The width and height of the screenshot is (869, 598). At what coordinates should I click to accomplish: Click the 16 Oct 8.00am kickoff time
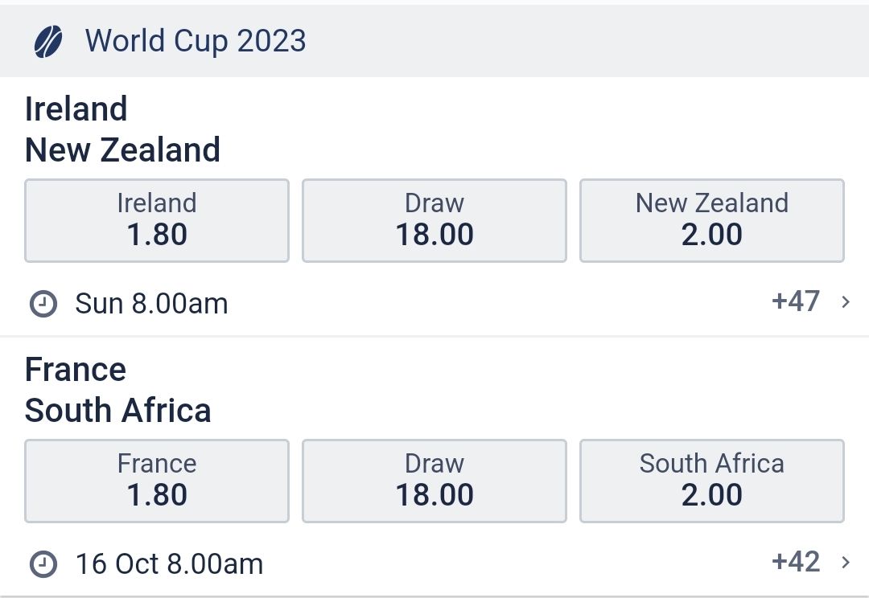[x=169, y=564]
